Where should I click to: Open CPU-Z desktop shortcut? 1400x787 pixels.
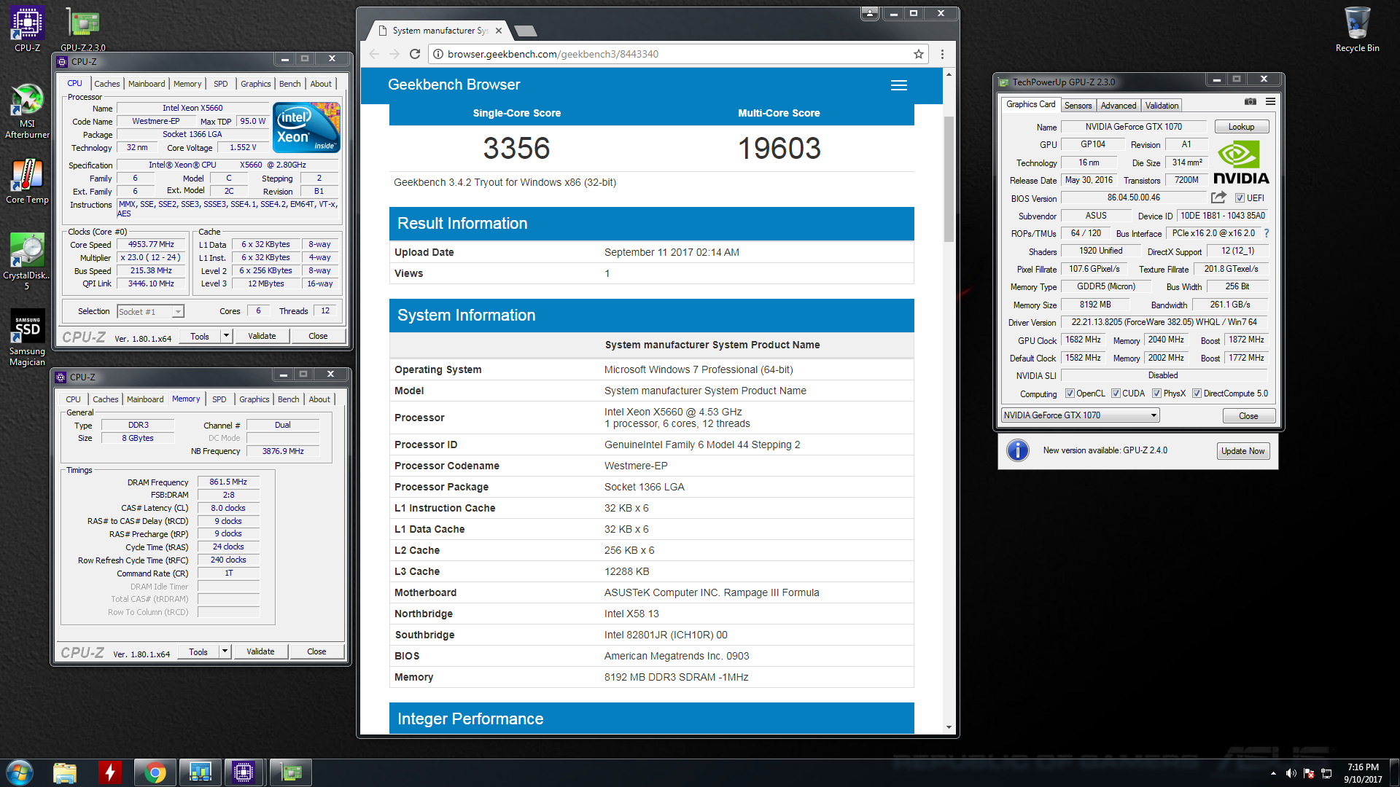27,29
